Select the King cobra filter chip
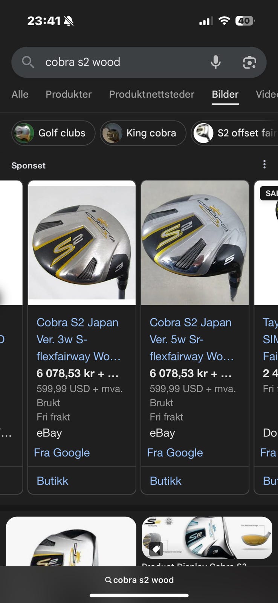 [143, 133]
